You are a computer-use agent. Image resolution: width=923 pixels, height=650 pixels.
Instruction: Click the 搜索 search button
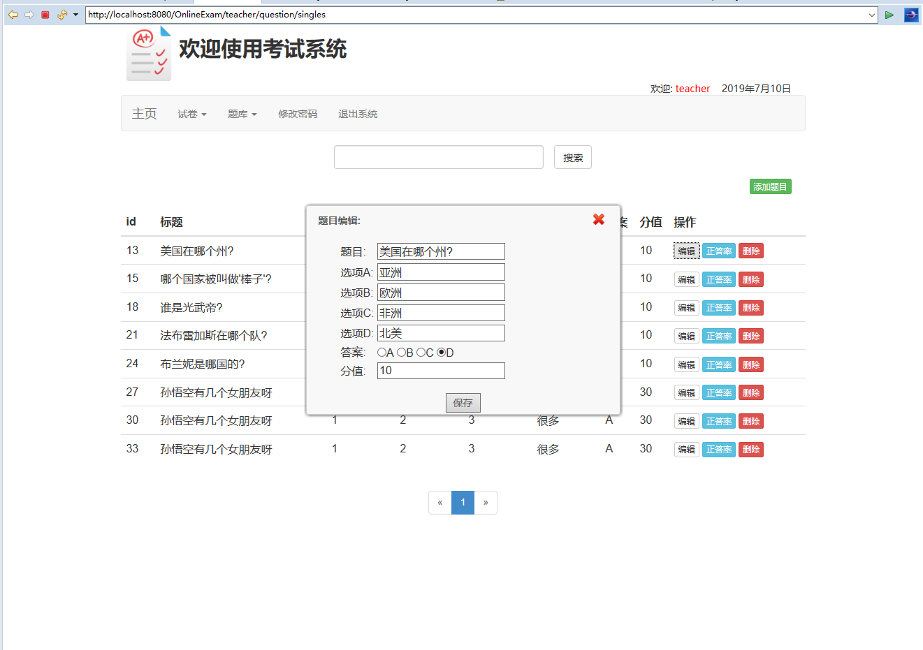(x=572, y=156)
